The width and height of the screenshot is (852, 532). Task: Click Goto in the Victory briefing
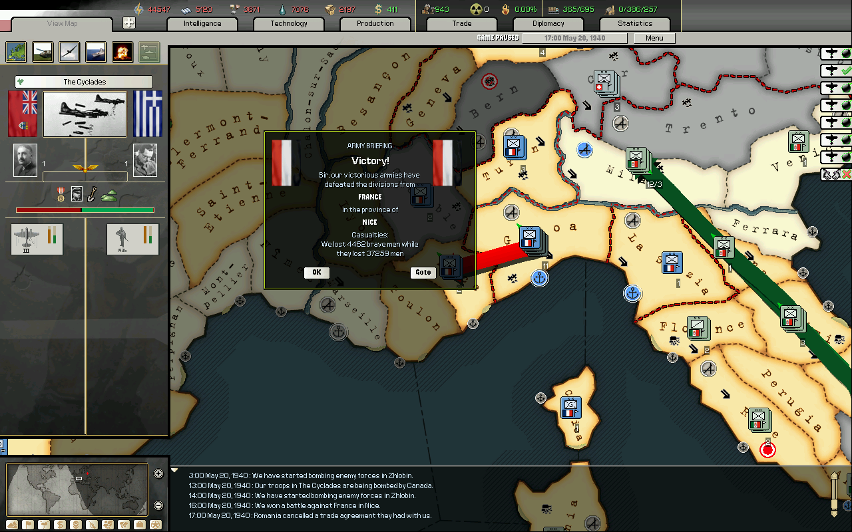pos(423,273)
